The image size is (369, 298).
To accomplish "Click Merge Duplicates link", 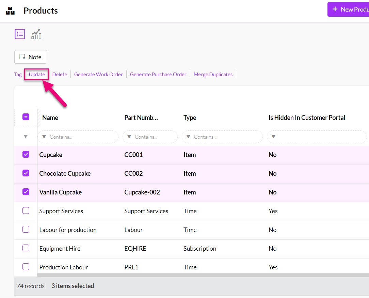I will (x=213, y=74).
